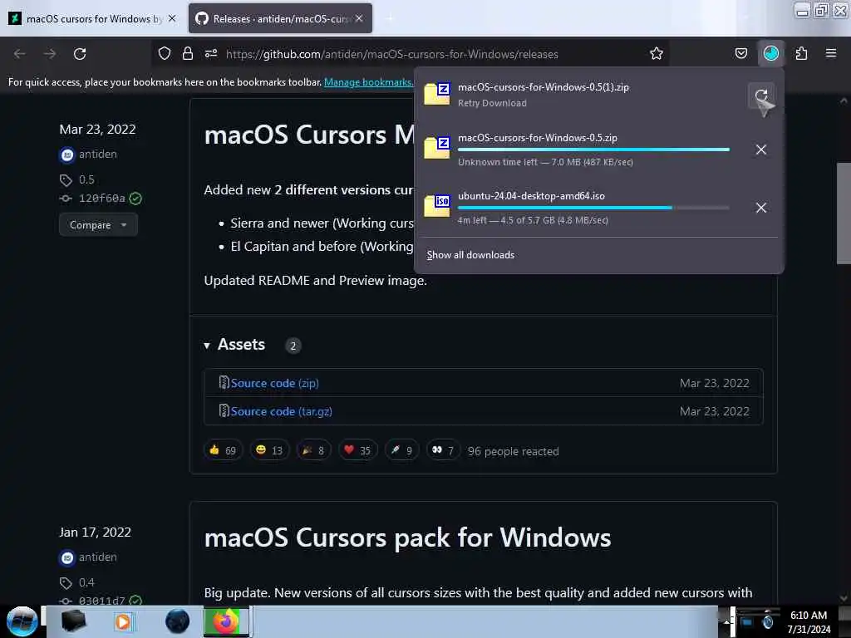Open commit 03011d7
Viewport: 851px width, 638px height.
[x=101, y=601]
